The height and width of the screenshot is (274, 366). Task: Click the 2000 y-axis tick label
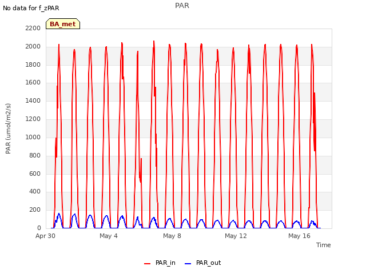pos(33,46)
